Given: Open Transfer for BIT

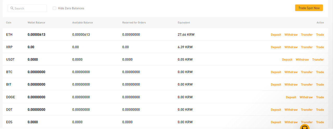Looking at the screenshot, I should (x=307, y=84).
